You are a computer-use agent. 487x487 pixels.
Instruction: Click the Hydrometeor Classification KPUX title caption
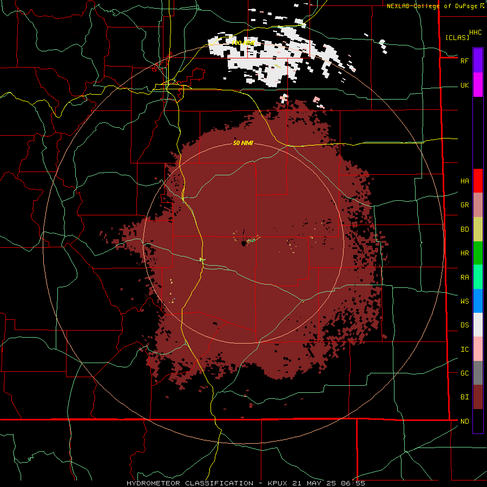[x=246, y=483]
